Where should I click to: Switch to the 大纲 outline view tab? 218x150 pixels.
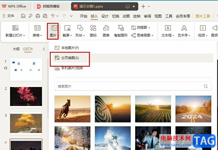click(16, 49)
